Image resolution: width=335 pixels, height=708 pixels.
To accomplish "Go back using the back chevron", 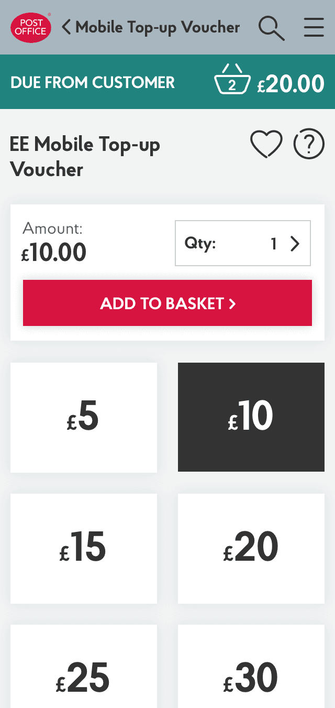I will click(x=65, y=26).
